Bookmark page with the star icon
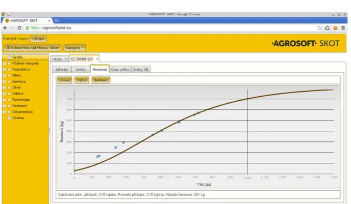The height and width of the screenshot is (204, 351). point(319,28)
